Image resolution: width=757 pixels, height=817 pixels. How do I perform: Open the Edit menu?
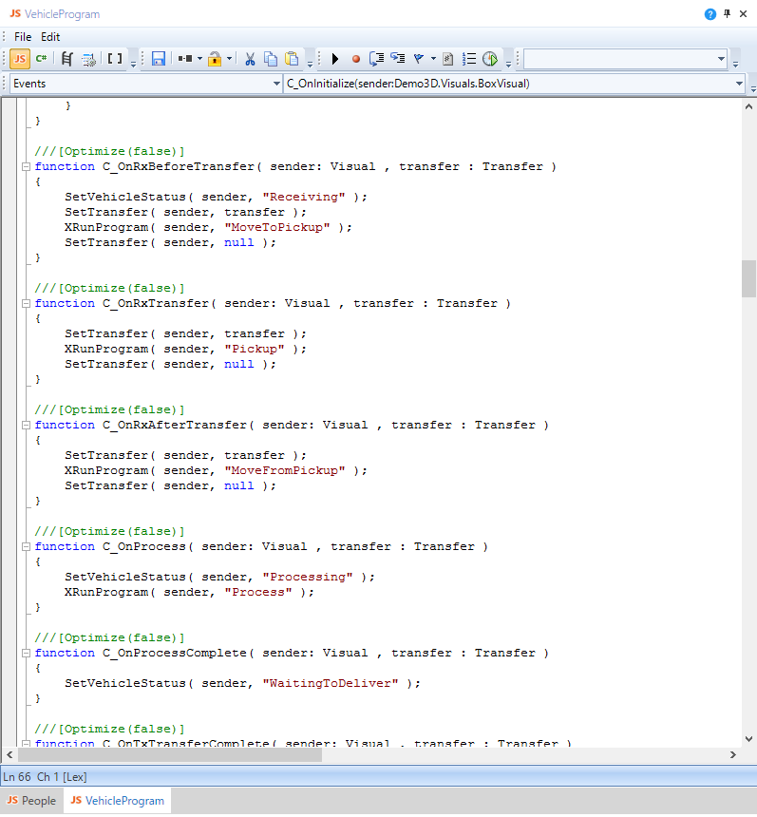(x=50, y=37)
